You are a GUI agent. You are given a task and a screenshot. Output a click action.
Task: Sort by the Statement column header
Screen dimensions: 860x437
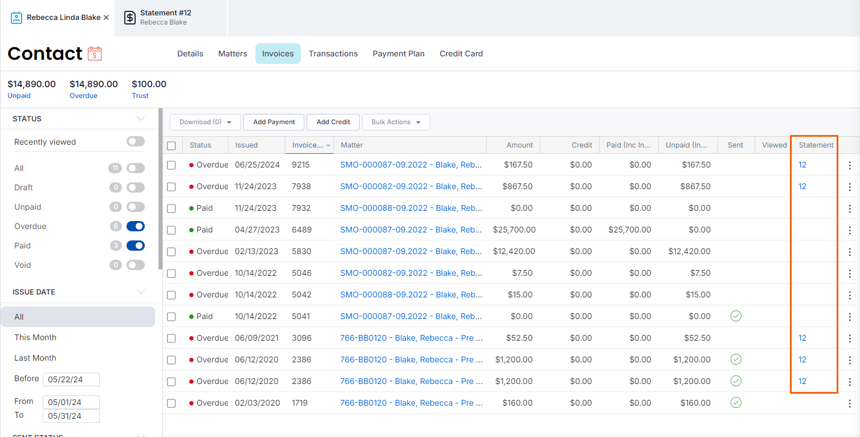816,145
